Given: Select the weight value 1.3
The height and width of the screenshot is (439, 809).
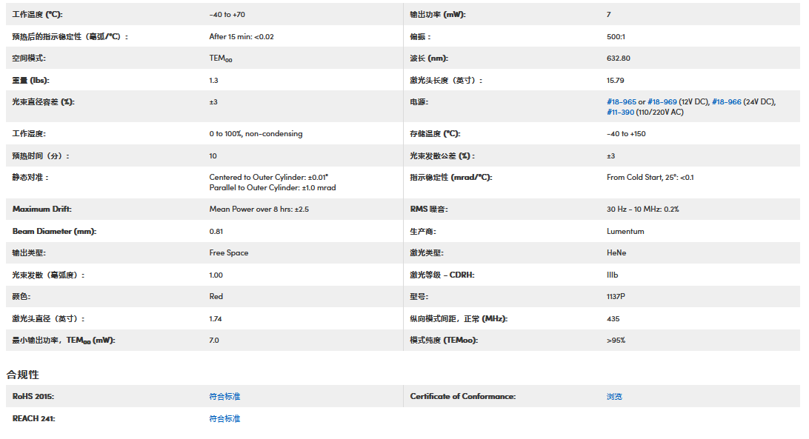Looking at the screenshot, I should pyautogui.click(x=213, y=81).
